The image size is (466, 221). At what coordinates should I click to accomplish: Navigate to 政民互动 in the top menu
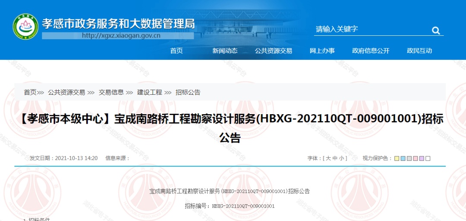click(419, 51)
